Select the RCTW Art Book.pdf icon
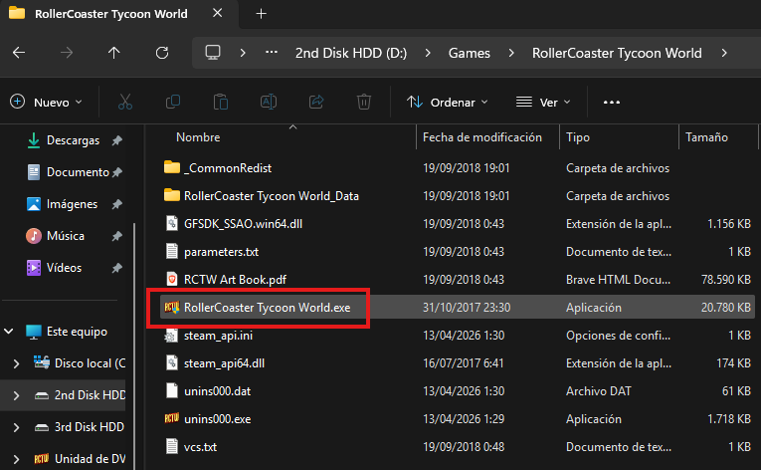The width and height of the screenshot is (761, 470). (x=172, y=280)
